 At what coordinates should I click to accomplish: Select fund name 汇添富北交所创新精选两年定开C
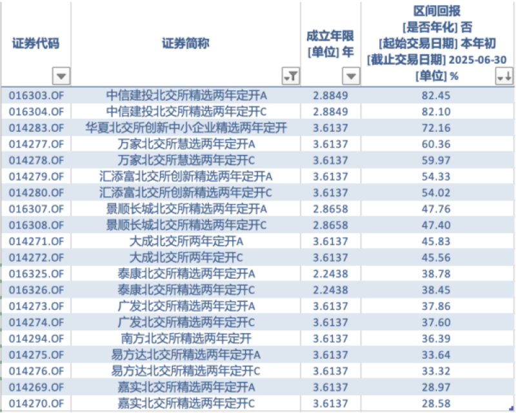point(186,193)
